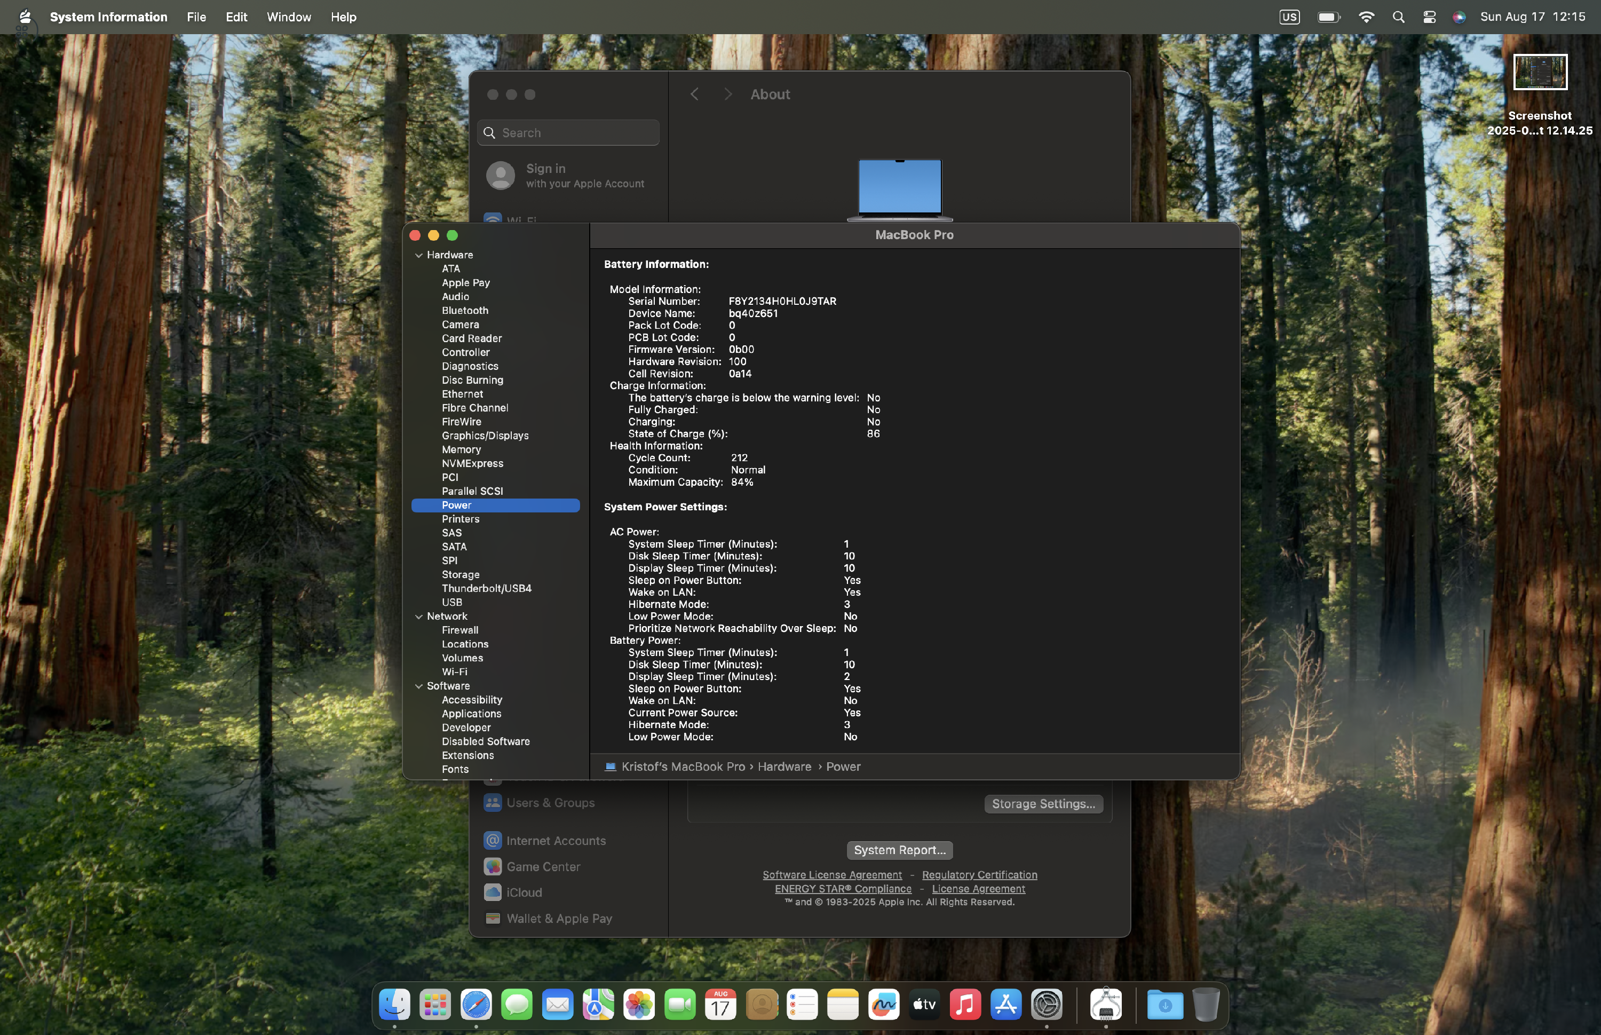Open Game Center in Settings sidebar
Image resolution: width=1601 pixels, height=1035 pixels.
click(x=532, y=867)
